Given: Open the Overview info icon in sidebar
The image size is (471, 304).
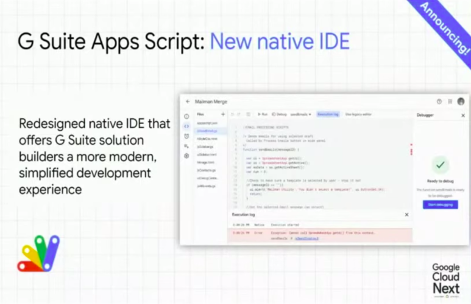Looking at the screenshot, I should click(x=186, y=116).
